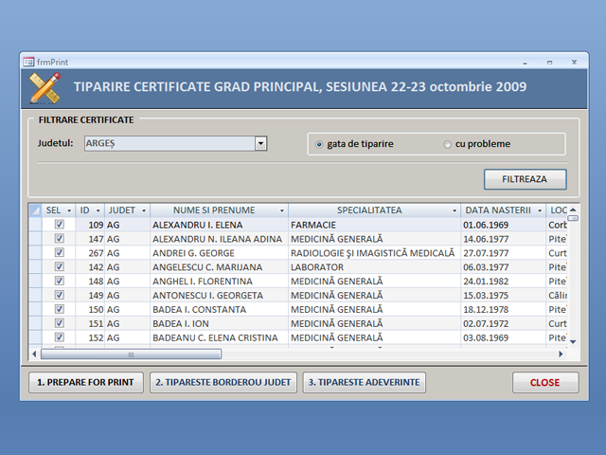
Task: Uncheck the SEL checkbox for ID 109
Action: pyautogui.click(x=60, y=225)
